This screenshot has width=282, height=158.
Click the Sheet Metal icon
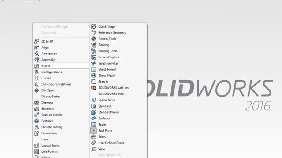click(x=93, y=75)
